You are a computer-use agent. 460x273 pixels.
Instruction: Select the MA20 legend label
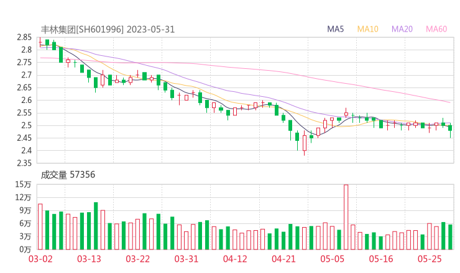402,29
